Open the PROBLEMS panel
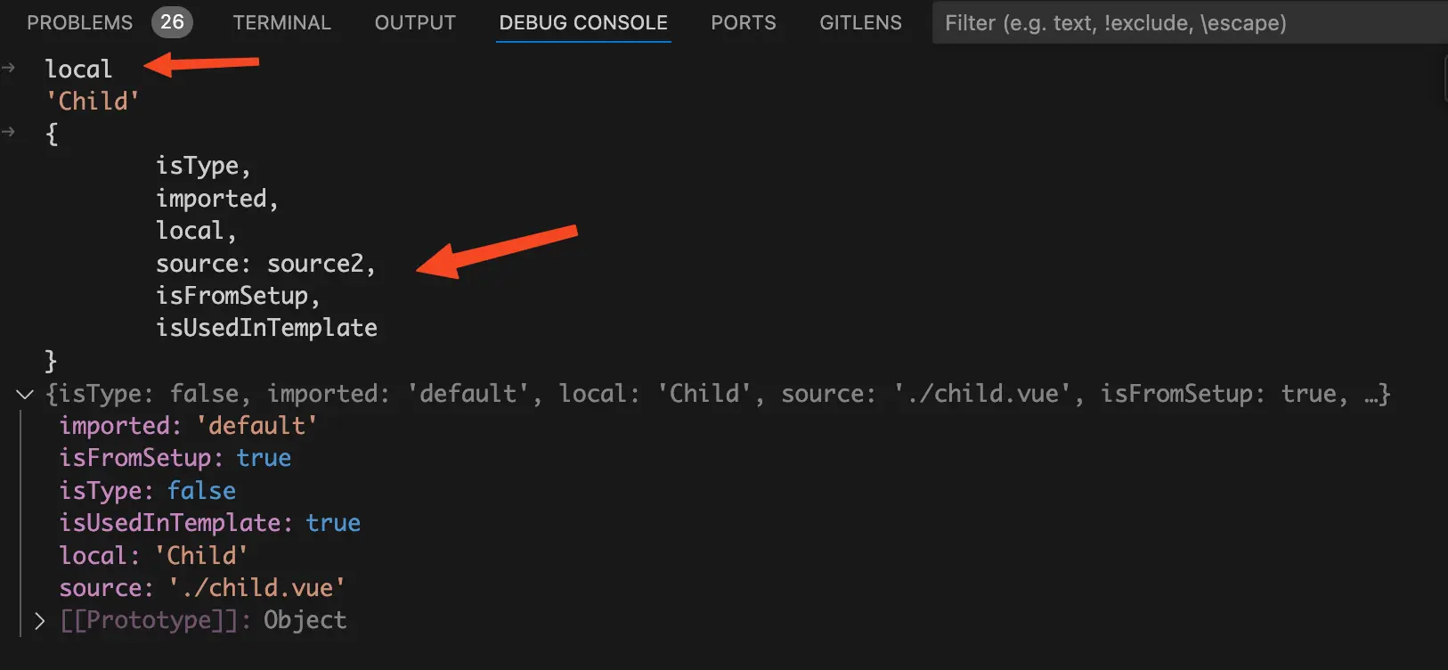 (79, 22)
